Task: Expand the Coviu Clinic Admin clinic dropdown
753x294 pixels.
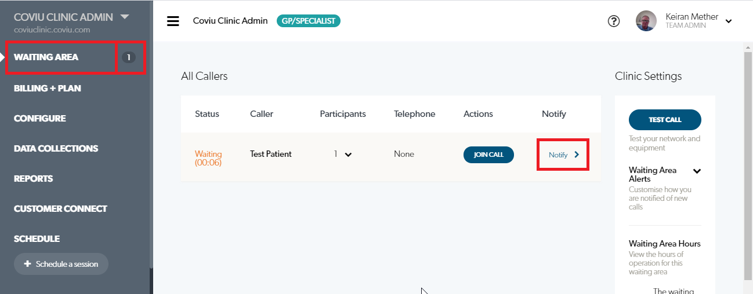Action: click(x=125, y=17)
